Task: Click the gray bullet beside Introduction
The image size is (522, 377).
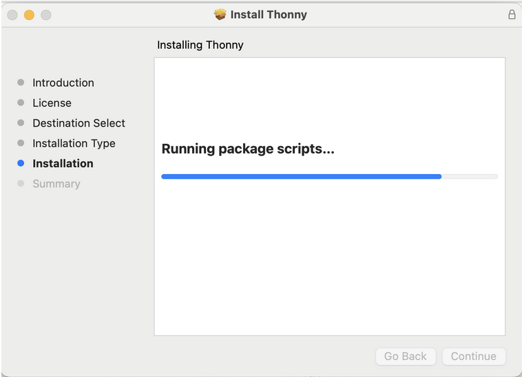Action: tap(21, 83)
